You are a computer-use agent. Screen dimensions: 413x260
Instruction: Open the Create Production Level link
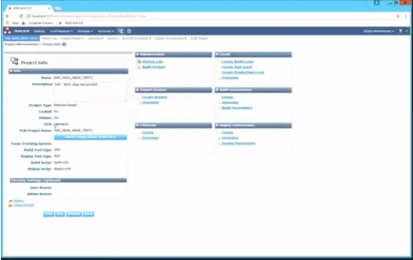(242, 73)
